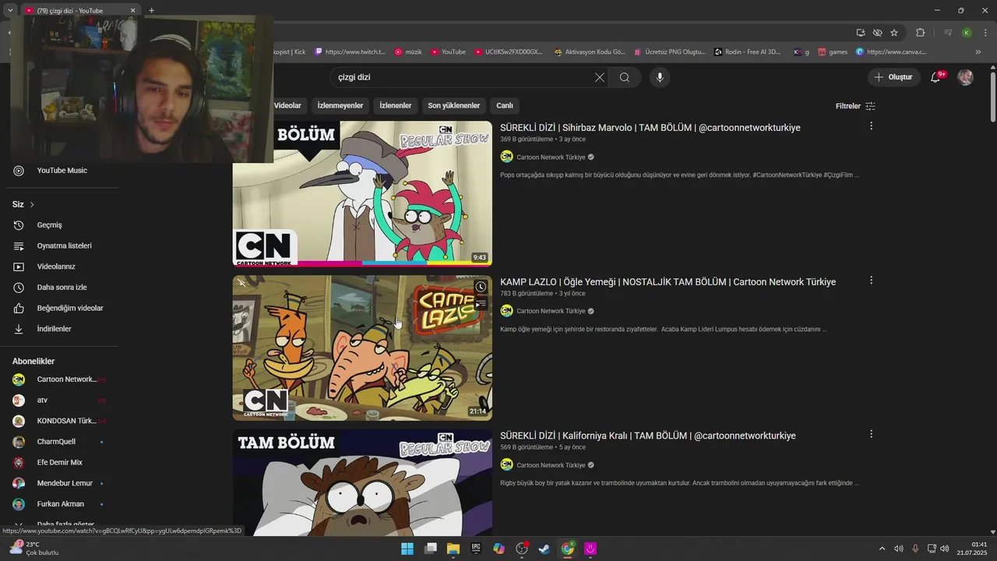Screen dimensions: 997x561
Task: Open YouTube bookmark in bookmarks bar
Action: [x=448, y=52]
